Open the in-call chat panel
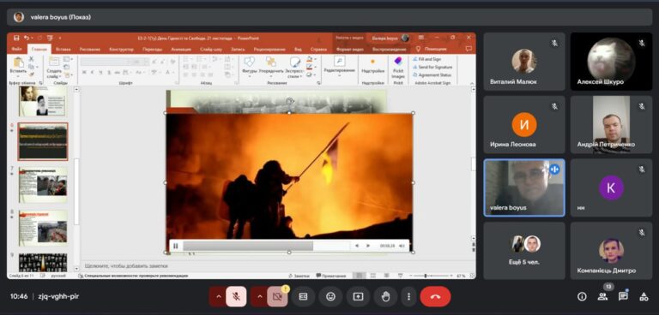Image resolution: width=659 pixels, height=315 pixels. tap(623, 296)
